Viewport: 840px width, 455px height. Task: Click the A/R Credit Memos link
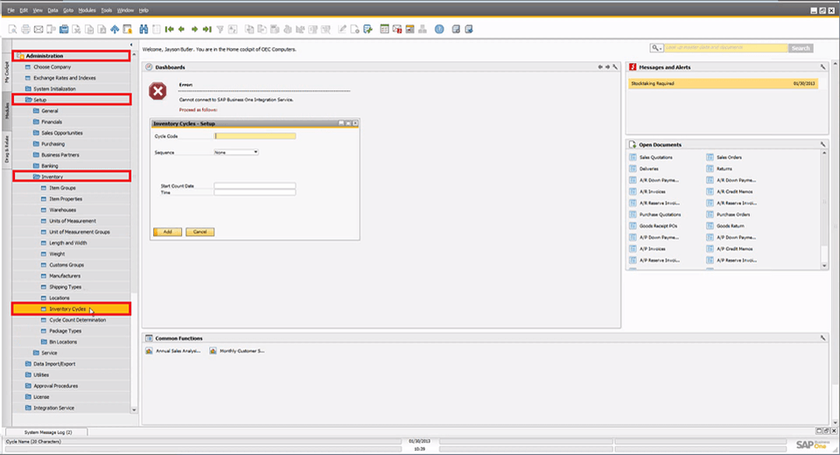click(x=734, y=192)
